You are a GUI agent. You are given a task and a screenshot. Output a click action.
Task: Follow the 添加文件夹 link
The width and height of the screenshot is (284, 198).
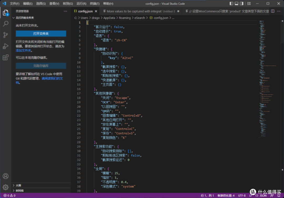tap(23, 50)
